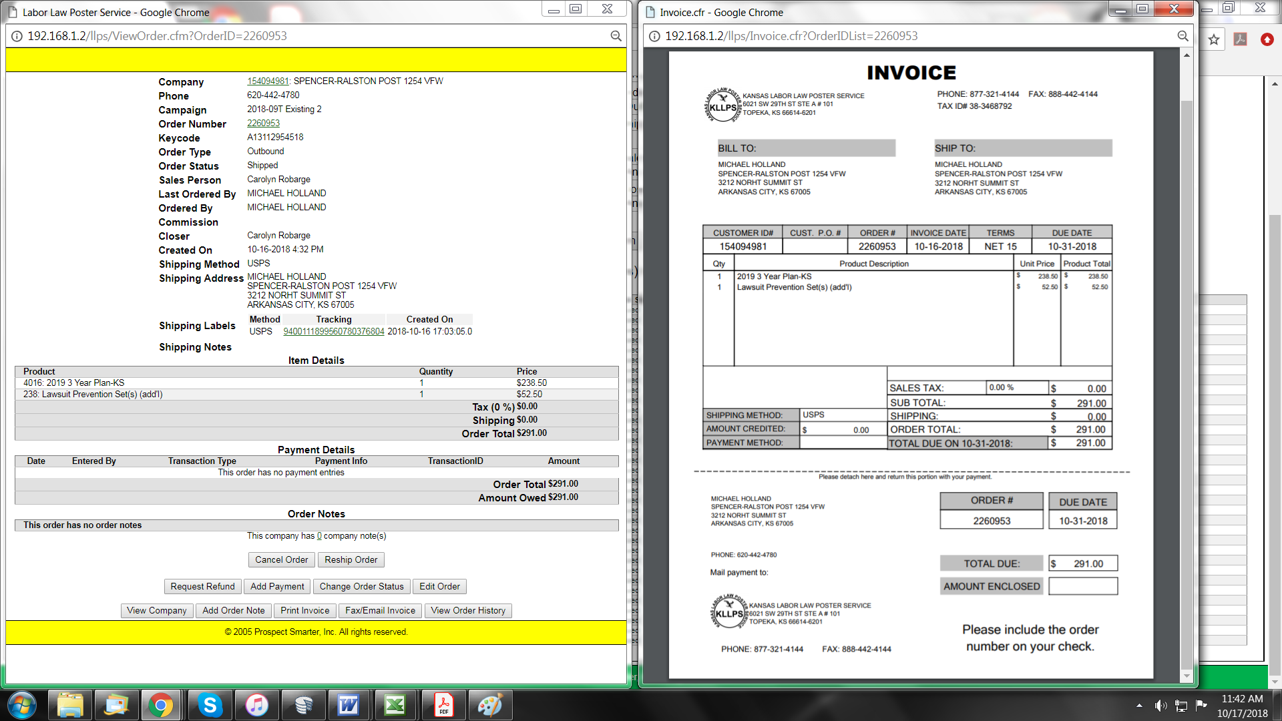This screenshot has height=721, width=1282.
Task: Click the invoice scrollbar down arrow
Action: click(x=1187, y=676)
